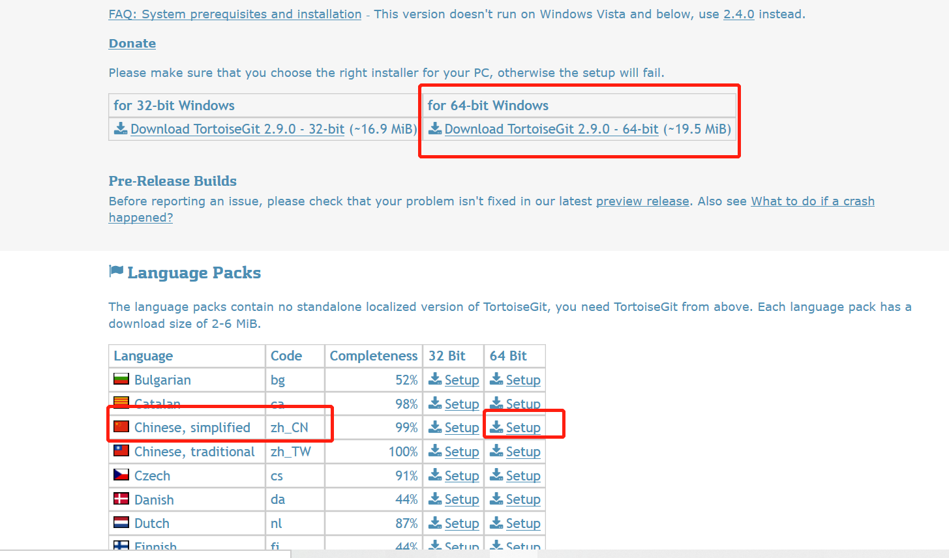Click Dutch 32 Bit download icon
949x558 pixels.
click(435, 523)
